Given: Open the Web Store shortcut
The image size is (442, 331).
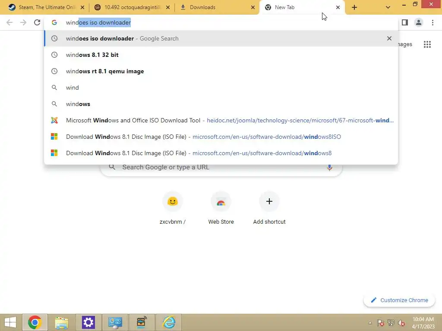Looking at the screenshot, I should click(x=221, y=208).
